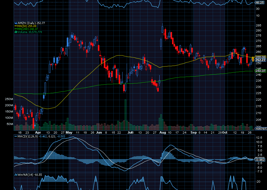Select the MA(200) 243.37 legend entry

(27, 29)
